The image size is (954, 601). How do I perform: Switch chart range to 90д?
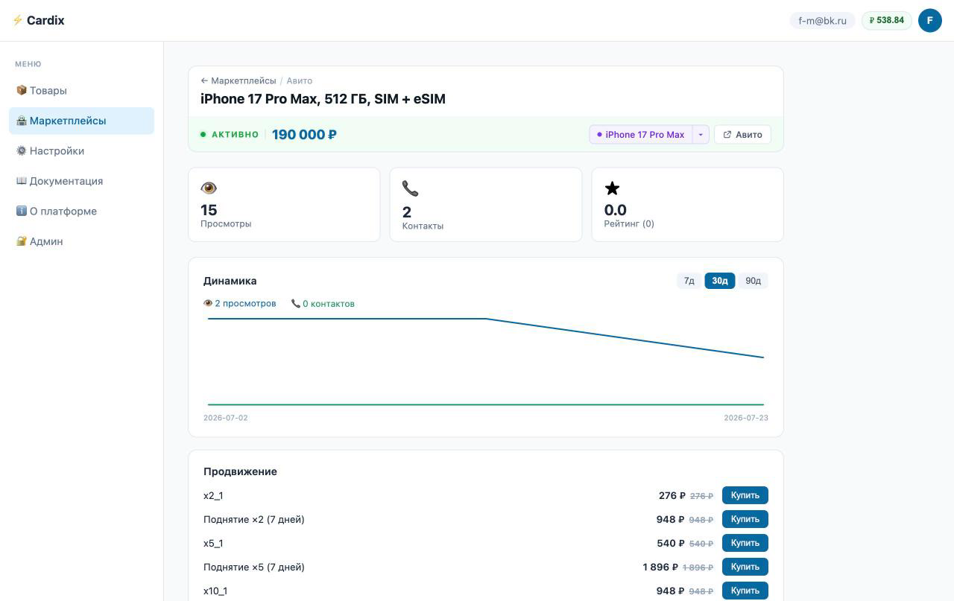(754, 281)
